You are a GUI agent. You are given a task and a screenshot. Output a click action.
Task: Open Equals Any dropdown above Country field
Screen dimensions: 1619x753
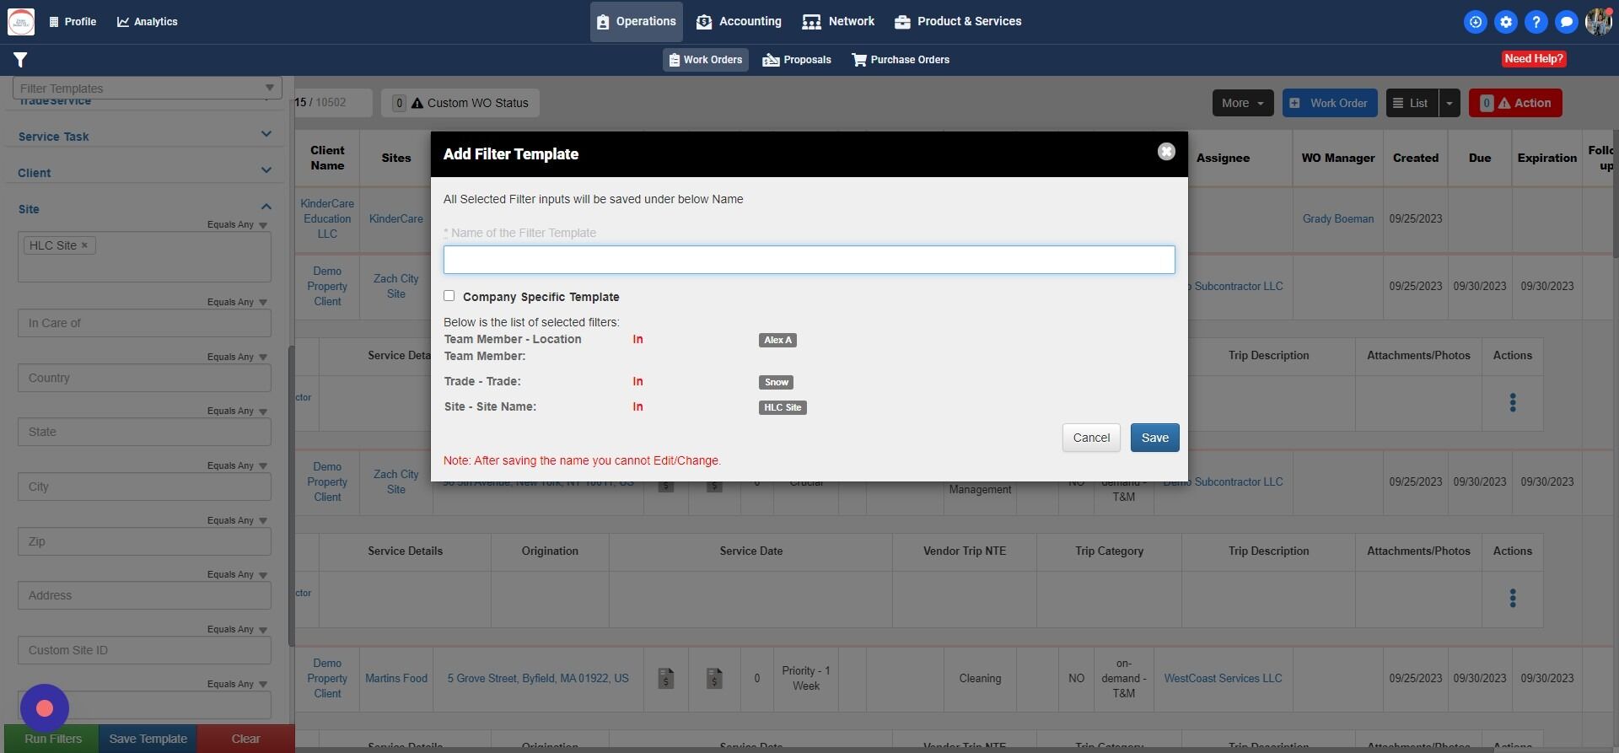click(x=237, y=357)
